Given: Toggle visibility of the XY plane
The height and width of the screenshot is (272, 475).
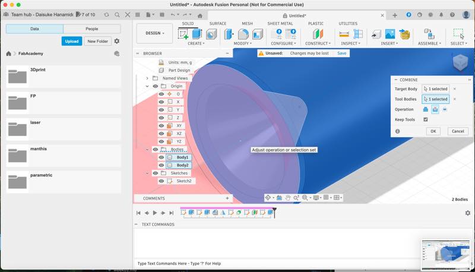Looking at the screenshot, I should click(161, 125).
